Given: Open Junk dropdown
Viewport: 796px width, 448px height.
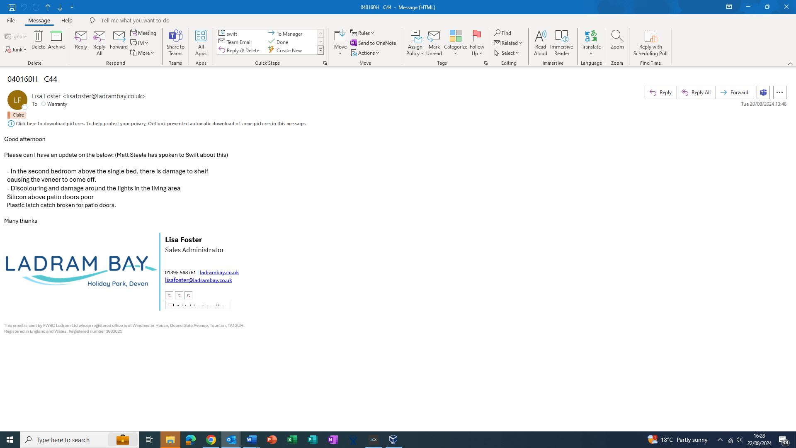Looking at the screenshot, I should (16, 50).
